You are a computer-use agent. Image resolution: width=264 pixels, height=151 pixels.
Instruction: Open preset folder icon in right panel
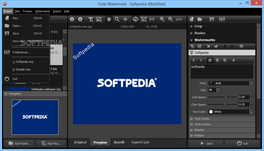point(199,19)
